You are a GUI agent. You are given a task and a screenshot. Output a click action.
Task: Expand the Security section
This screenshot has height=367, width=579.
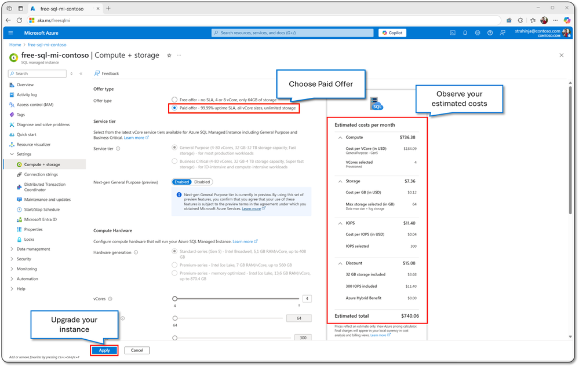tap(12, 259)
